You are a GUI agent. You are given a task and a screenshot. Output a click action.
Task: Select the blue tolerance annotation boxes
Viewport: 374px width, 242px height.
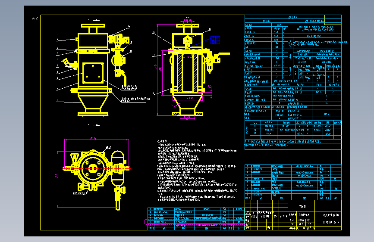coord(215,40)
